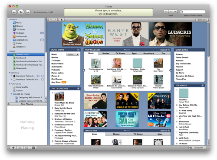217x160 pixels.
Task: Show previous page of New Releases
Action: click(x=84, y=70)
